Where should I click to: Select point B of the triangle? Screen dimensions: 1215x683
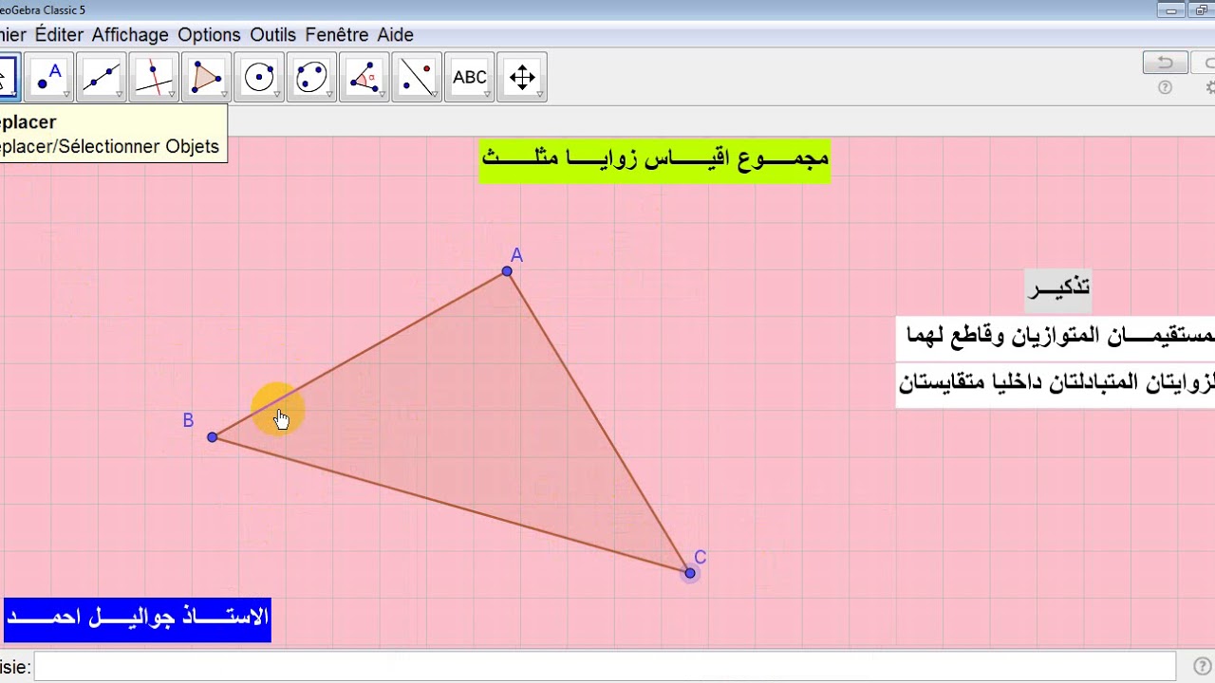213,437
